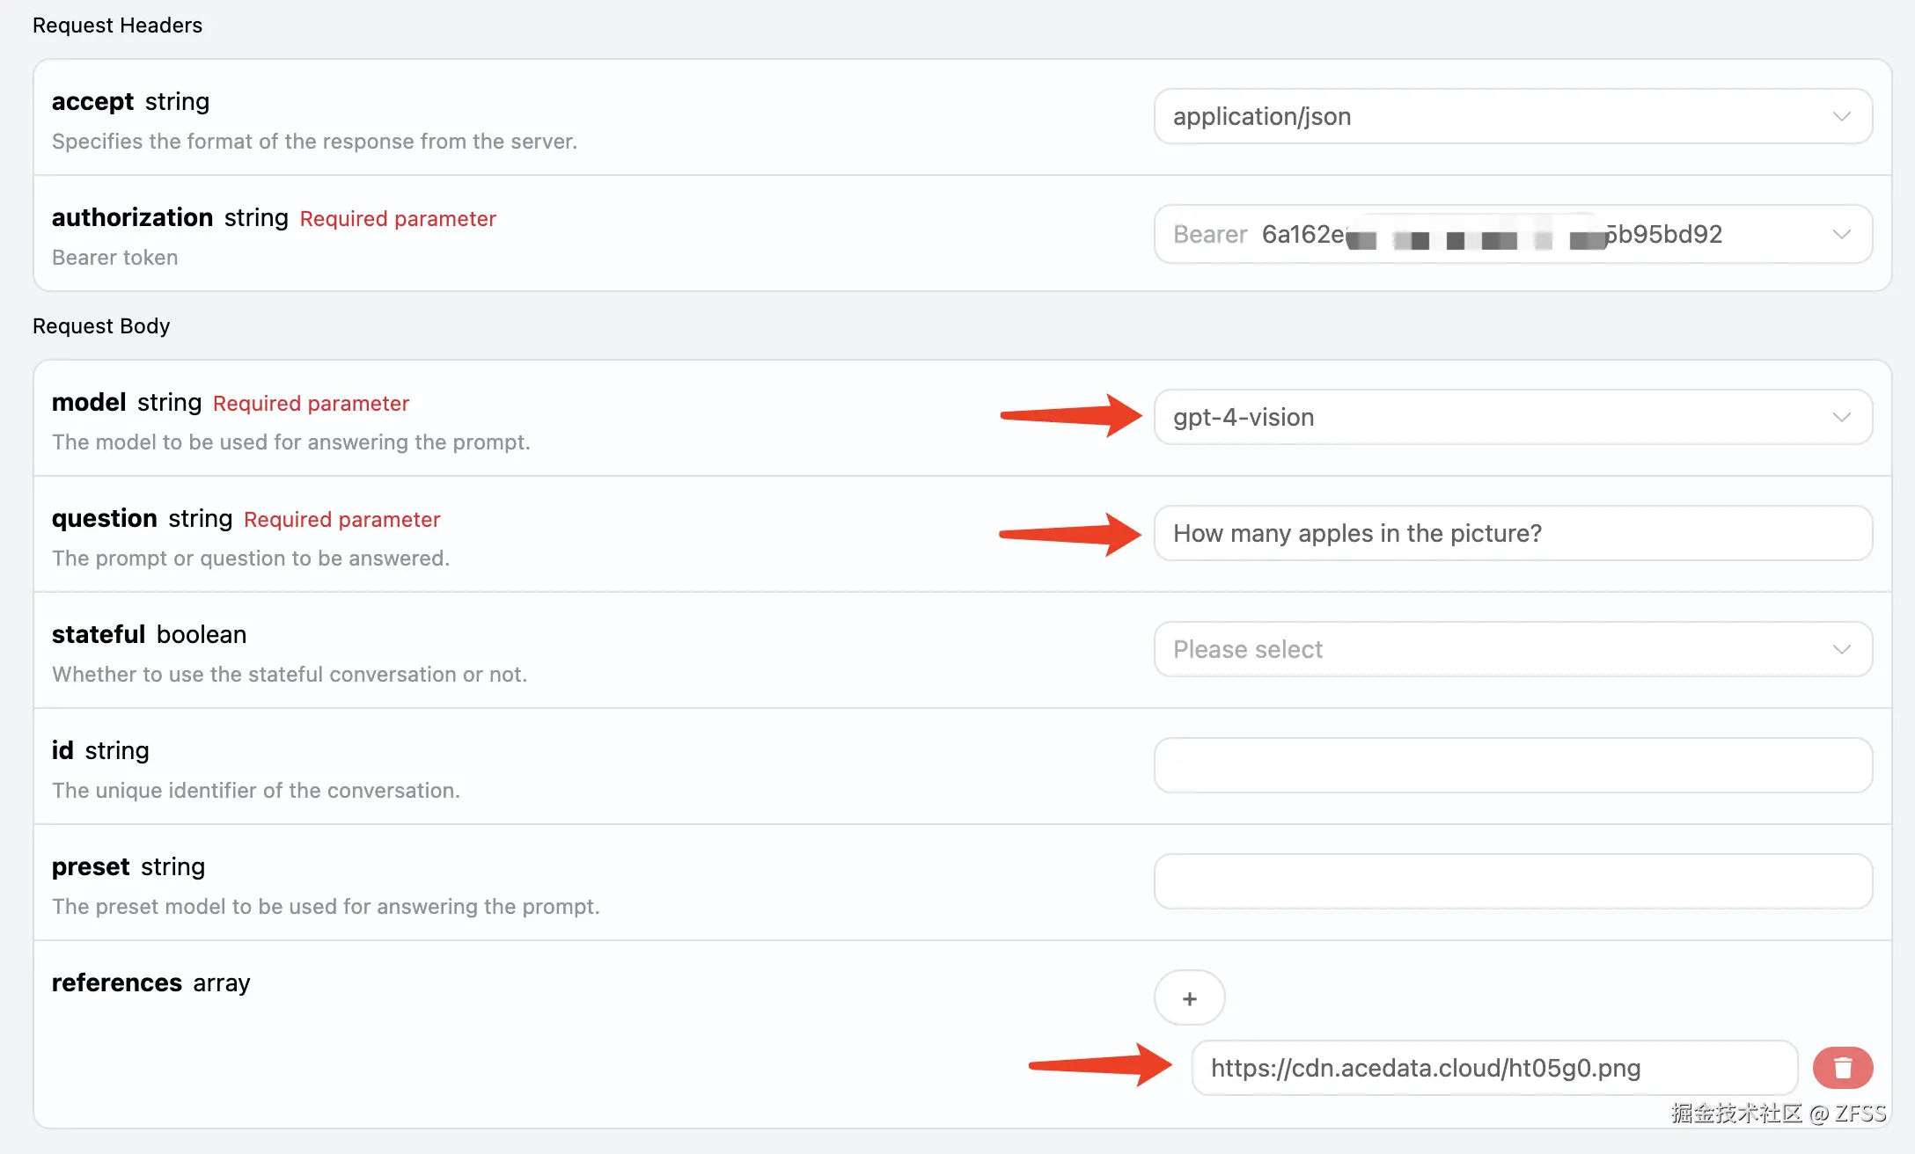Focus the empty id input field
This screenshot has height=1154, width=1915.
pyautogui.click(x=1512, y=765)
